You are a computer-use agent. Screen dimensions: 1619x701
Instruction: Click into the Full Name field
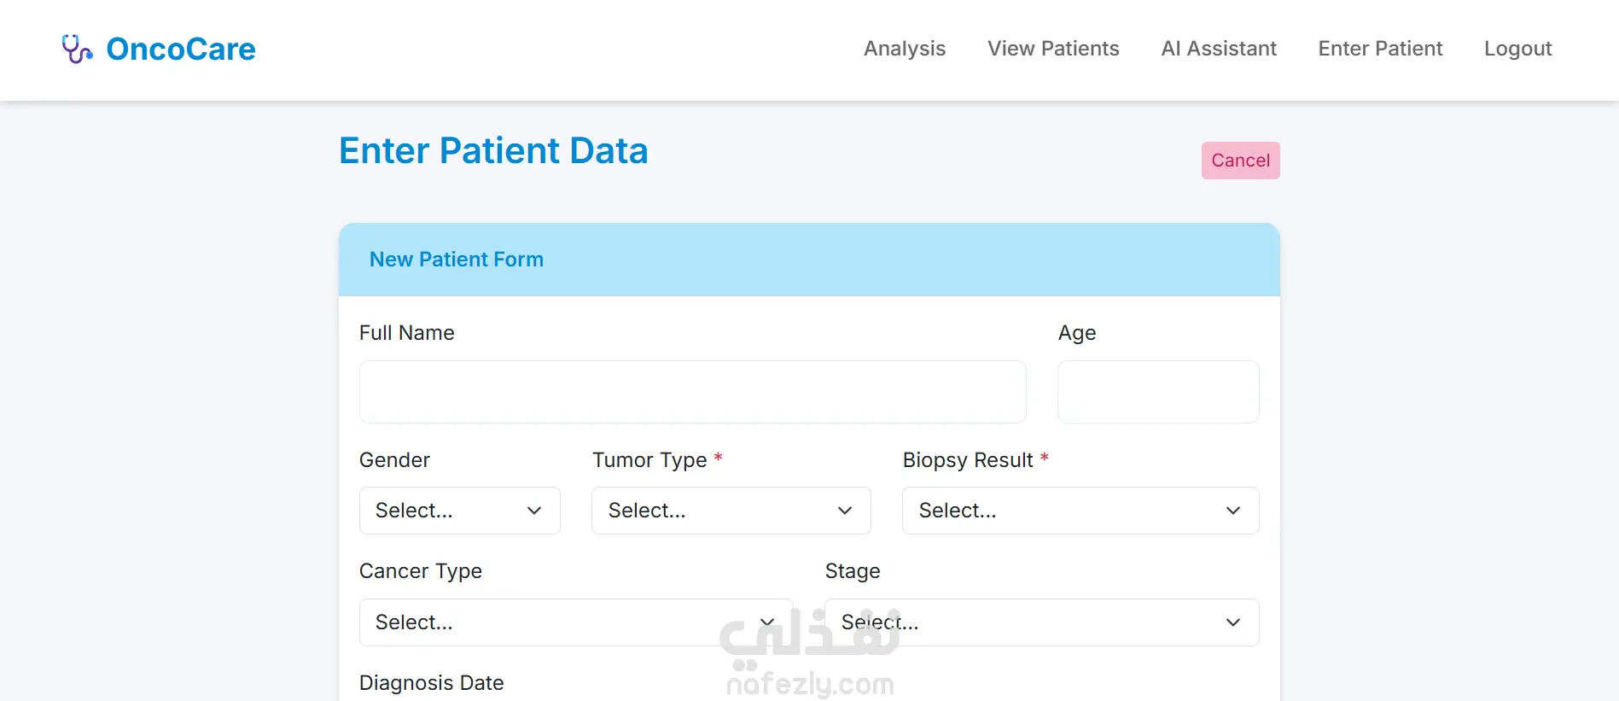pyautogui.click(x=691, y=392)
